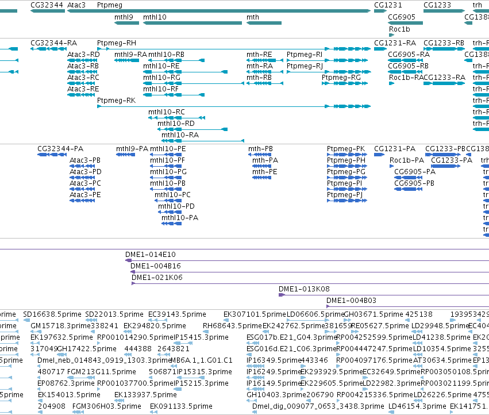Click the AT30634.5prime EST label

[x=442, y=360]
